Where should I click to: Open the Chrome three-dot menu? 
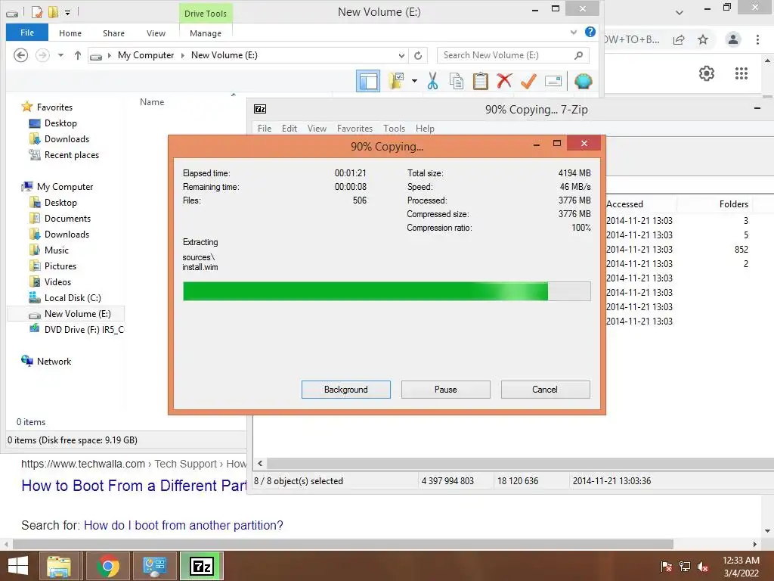pos(757,39)
